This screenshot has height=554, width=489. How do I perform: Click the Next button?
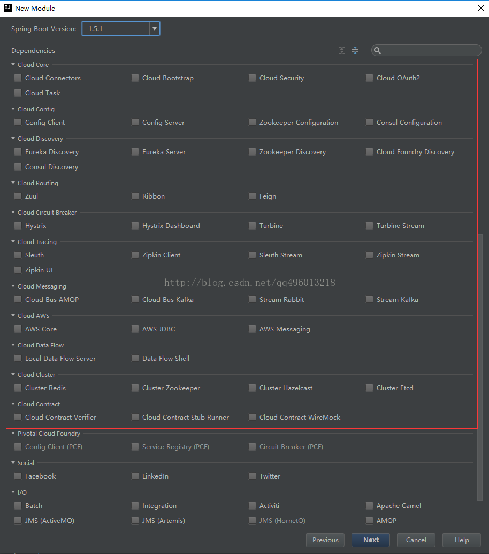tap(371, 540)
